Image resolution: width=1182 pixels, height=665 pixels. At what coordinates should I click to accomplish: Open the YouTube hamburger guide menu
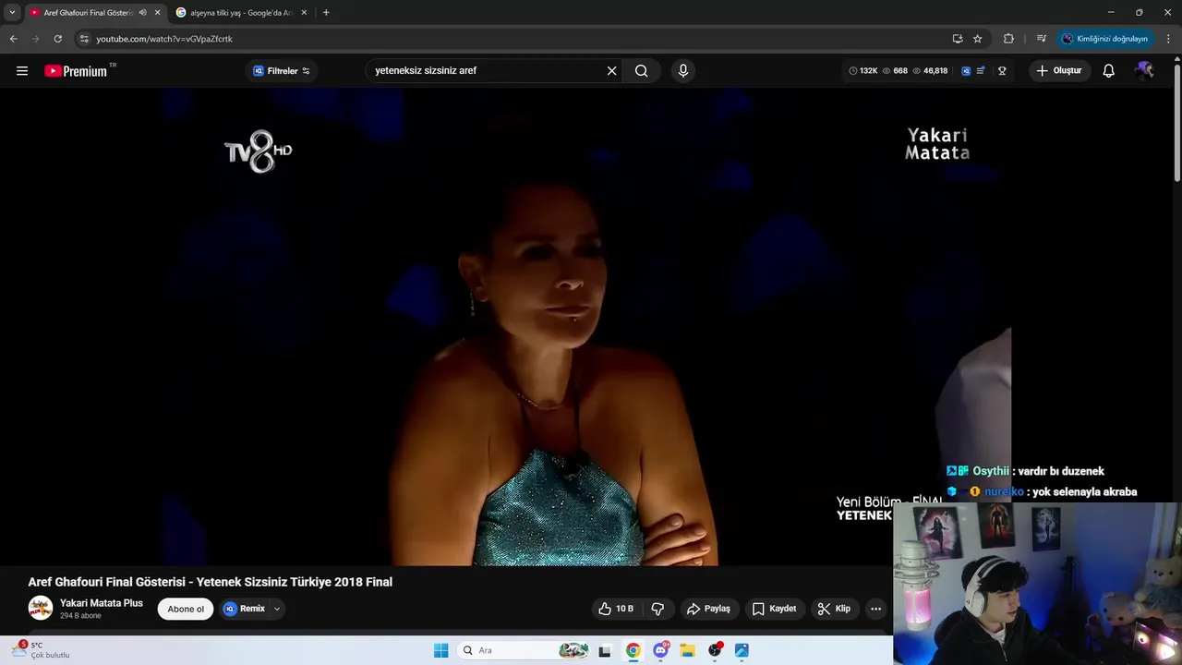coord(22,71)
